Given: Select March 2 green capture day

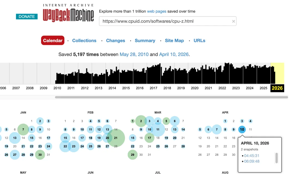Looking at the screenshot, I should tap(141, 121).
